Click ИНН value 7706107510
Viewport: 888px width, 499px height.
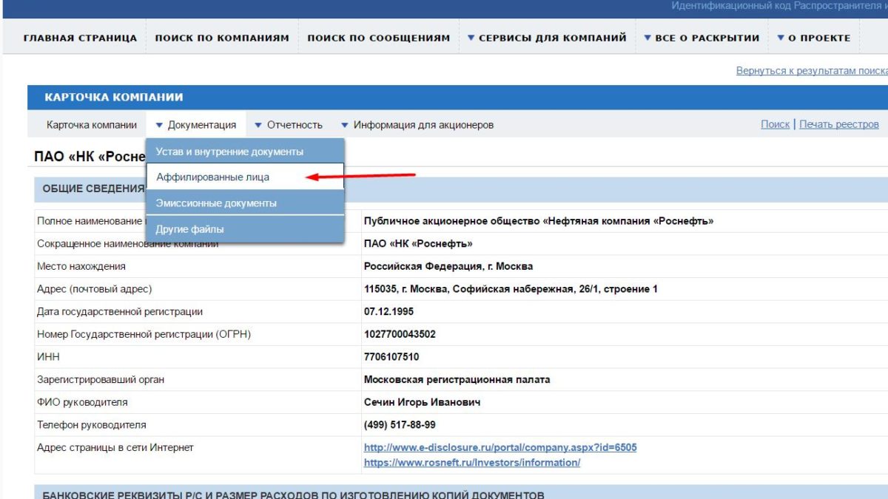click(x=391, y=357)
